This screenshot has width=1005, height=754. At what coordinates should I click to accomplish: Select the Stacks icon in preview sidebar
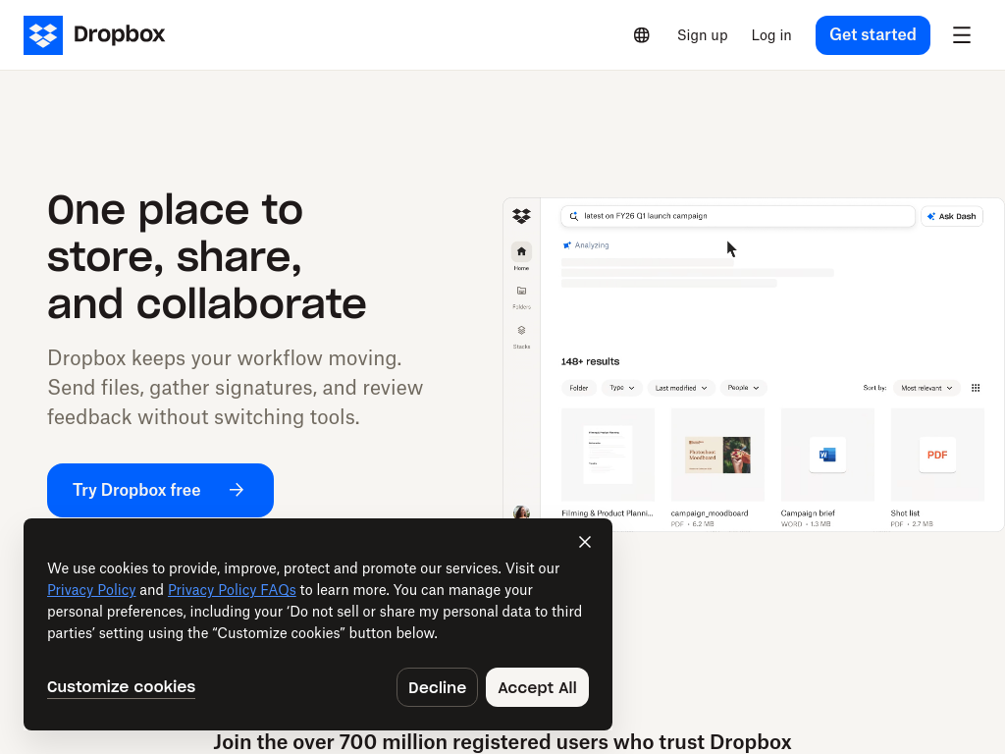click(x=522, y=331)
